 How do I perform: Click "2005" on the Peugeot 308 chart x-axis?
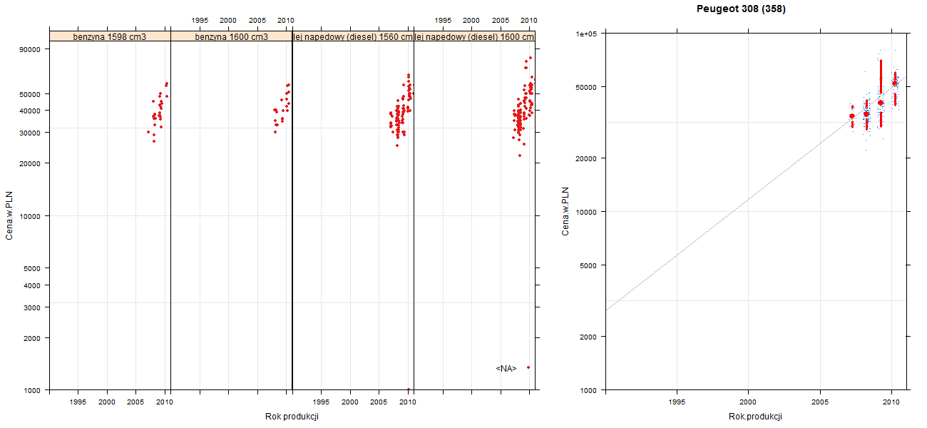pyautogui.click(x=820, y=403)
